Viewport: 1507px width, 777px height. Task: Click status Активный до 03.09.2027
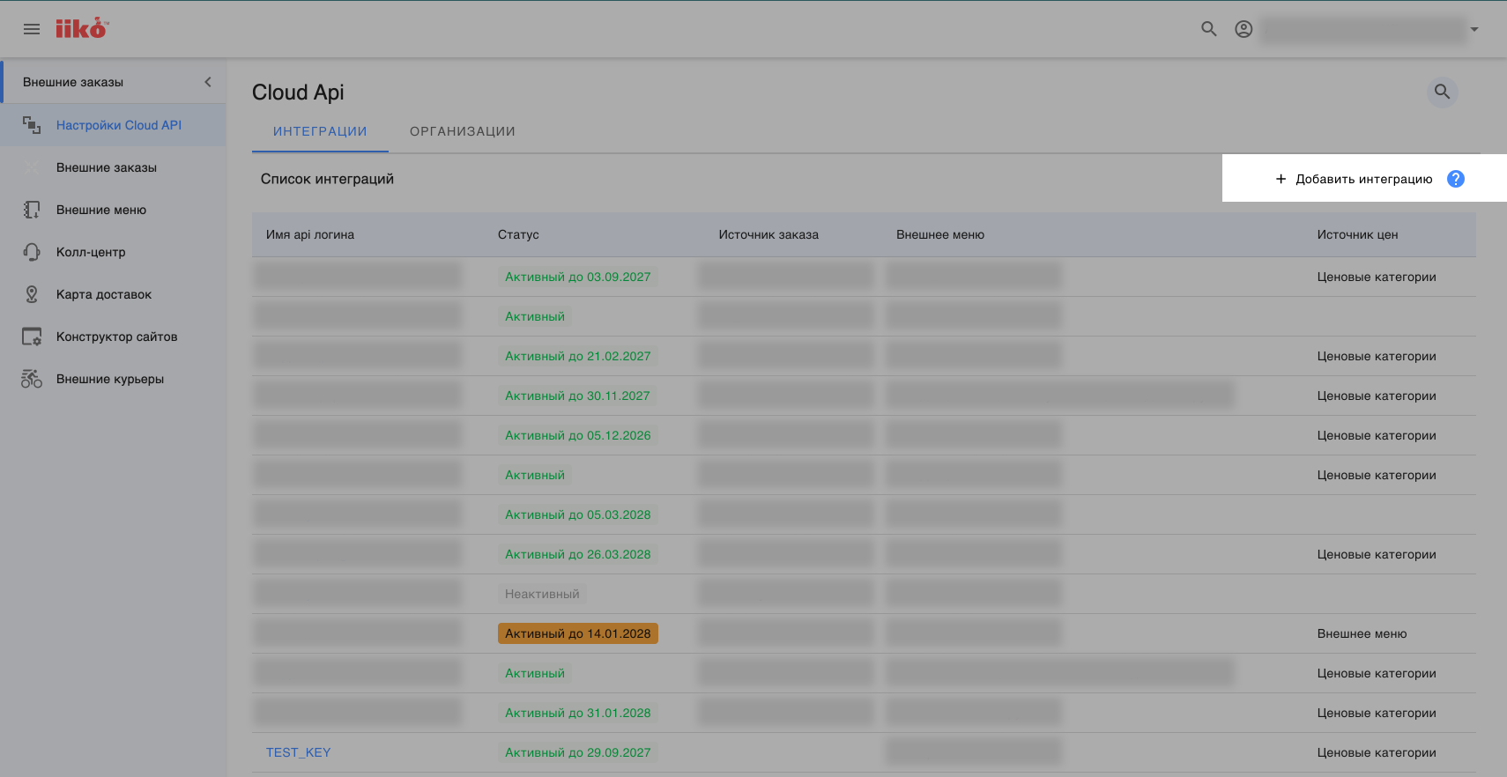[x=577, y=277]
